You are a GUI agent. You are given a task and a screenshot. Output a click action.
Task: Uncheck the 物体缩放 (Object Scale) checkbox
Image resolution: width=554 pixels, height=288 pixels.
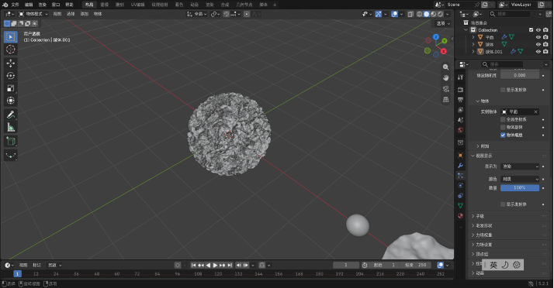tap(503, 135)
